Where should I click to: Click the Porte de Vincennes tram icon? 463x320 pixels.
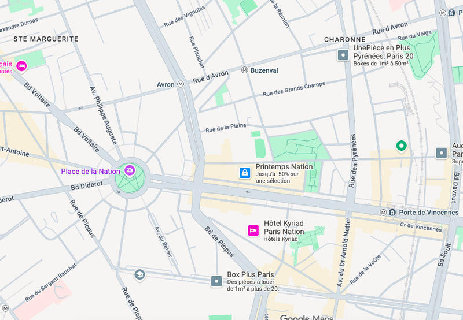392,212
